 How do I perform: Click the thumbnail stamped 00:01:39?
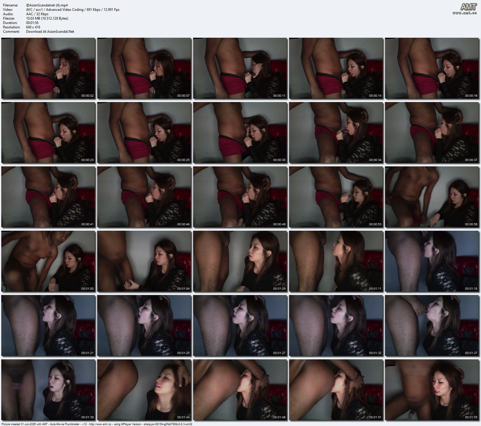[x=48, y=390]
